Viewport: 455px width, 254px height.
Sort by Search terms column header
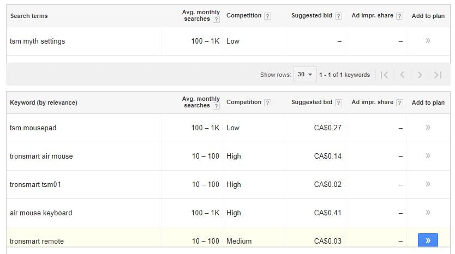coord(29,16)
